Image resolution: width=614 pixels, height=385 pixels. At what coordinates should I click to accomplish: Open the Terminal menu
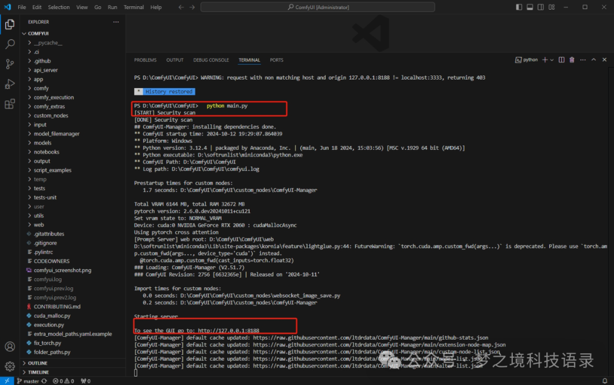134,7
